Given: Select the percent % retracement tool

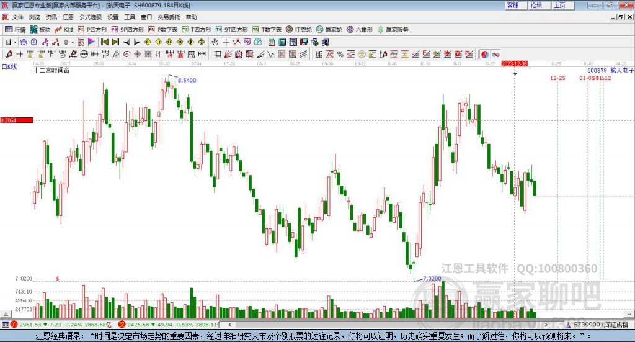Looking at the screenshot, I should tap(340, 54).
